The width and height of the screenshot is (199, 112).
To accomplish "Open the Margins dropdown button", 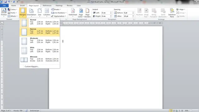I will [23, 13].
